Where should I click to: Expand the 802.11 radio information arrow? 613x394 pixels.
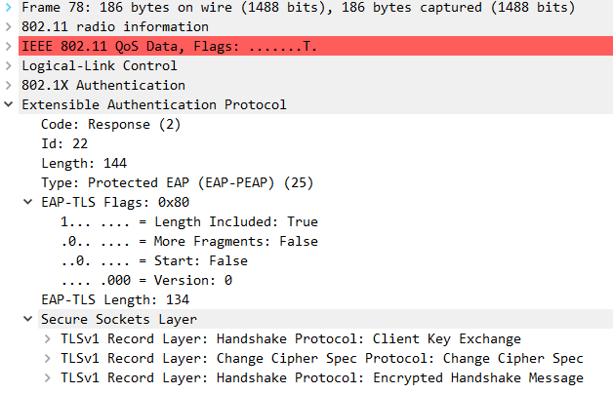(x=10, y=26)
